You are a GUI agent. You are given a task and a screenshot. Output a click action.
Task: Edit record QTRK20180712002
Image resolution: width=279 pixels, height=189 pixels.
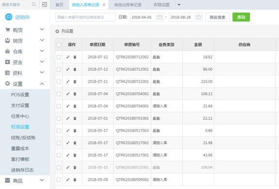(x=68, y=57)
